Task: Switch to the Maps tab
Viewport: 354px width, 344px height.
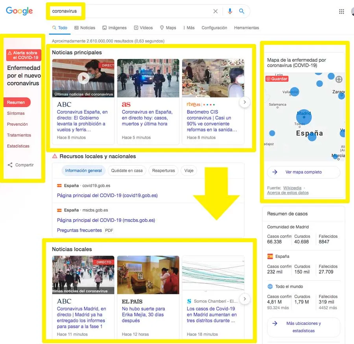Action: (168, 28)
